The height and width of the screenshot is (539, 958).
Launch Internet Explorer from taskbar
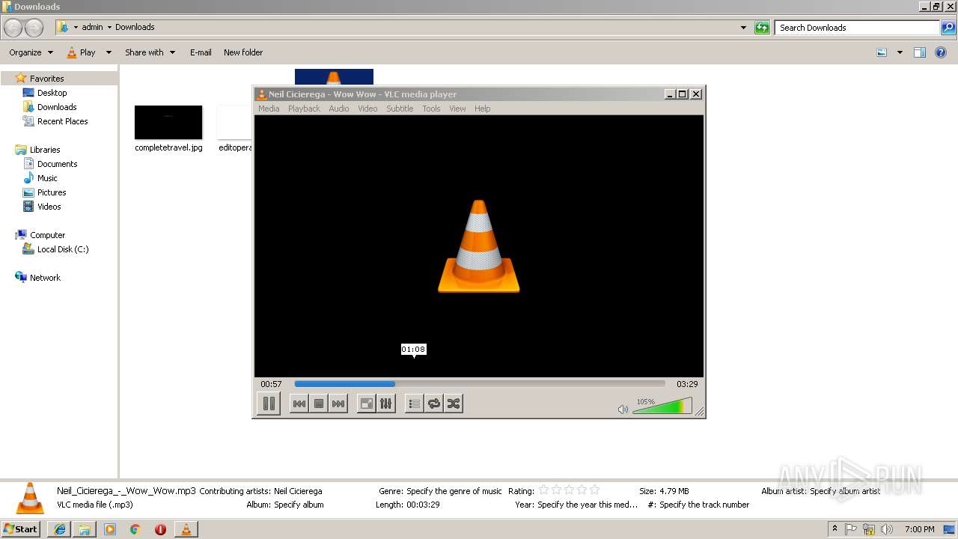(60, 529)
